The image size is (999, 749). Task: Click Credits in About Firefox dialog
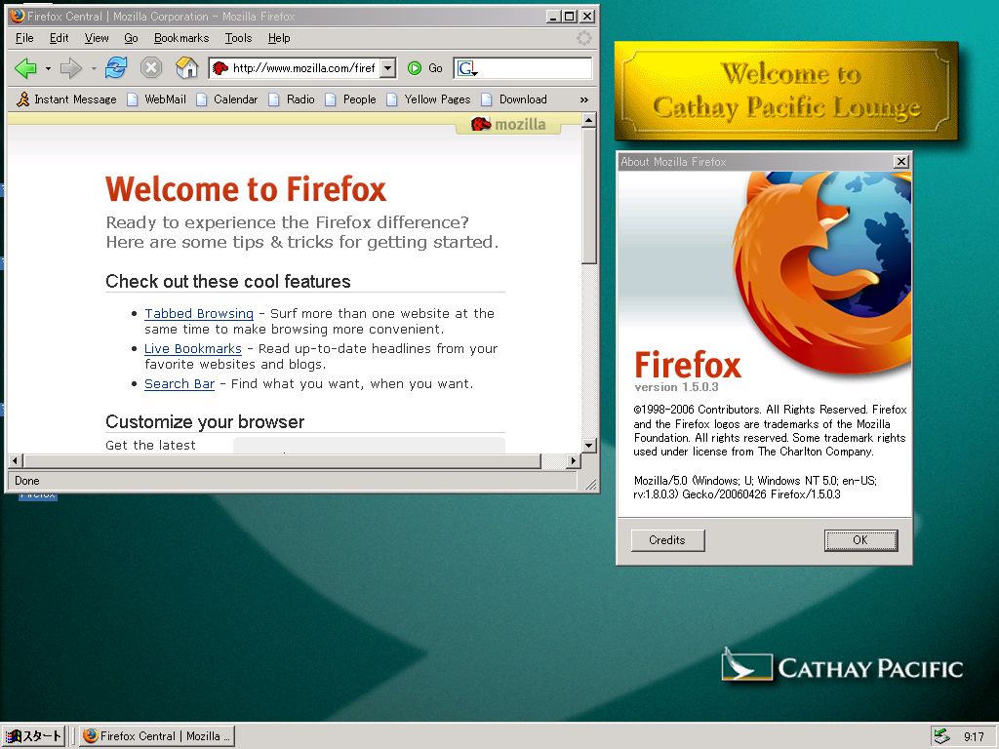(x=667, y=540)
